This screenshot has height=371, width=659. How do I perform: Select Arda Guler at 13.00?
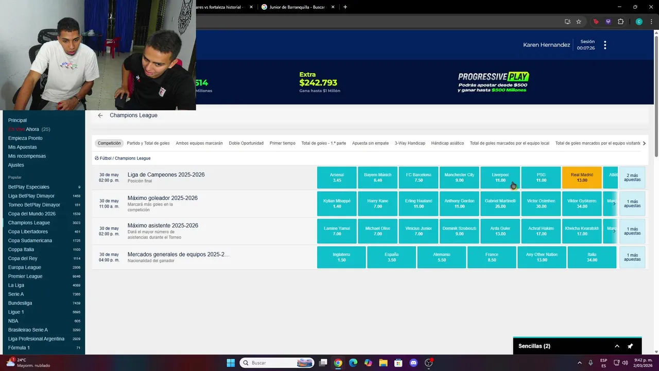(x=500, y=231)
